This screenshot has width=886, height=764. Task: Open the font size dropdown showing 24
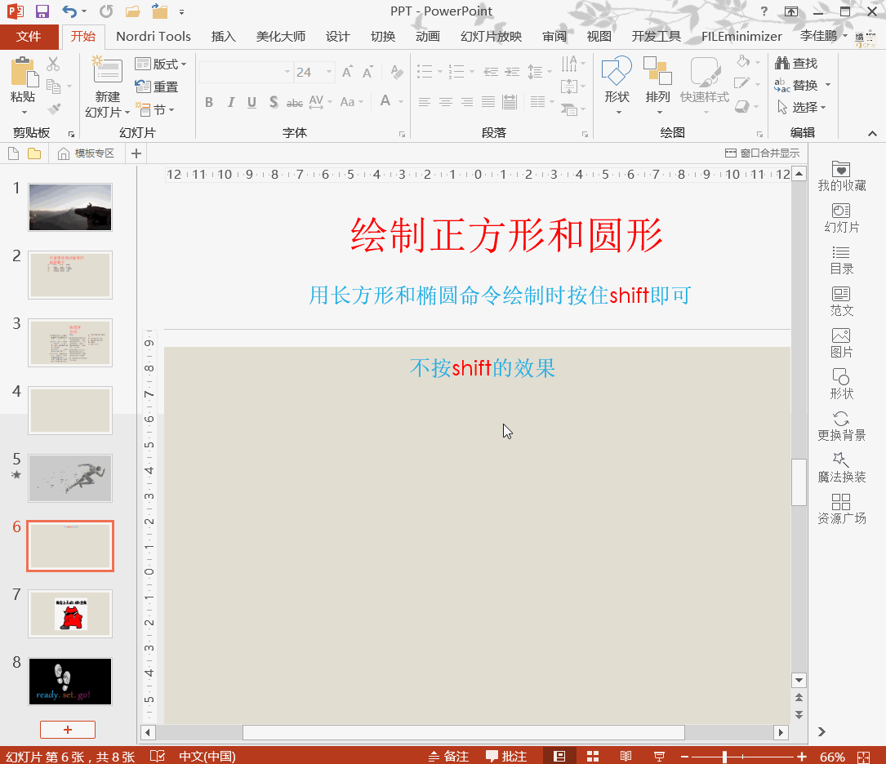[329, 73]
